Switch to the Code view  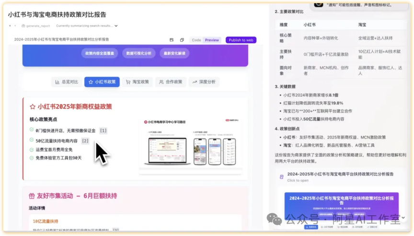point(196,40)
